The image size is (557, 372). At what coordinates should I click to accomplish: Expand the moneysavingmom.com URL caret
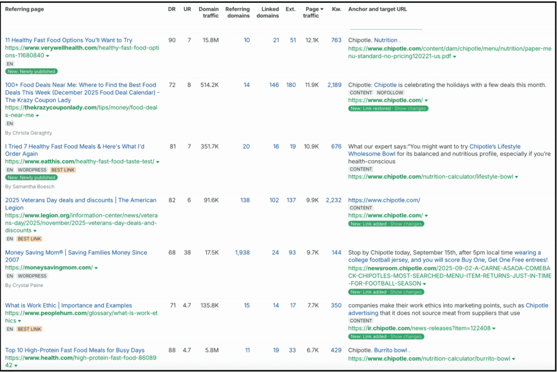point(96,268)
